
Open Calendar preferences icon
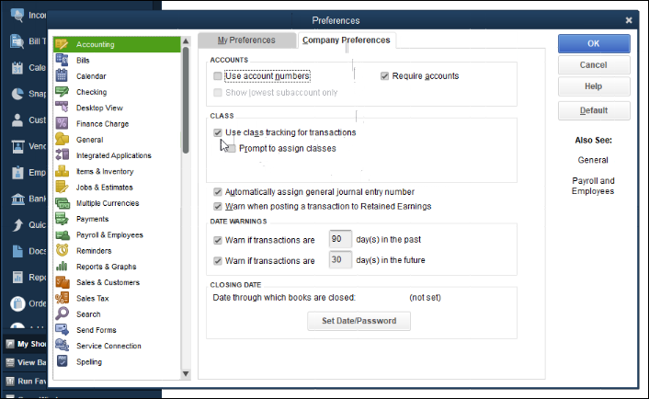63,75
